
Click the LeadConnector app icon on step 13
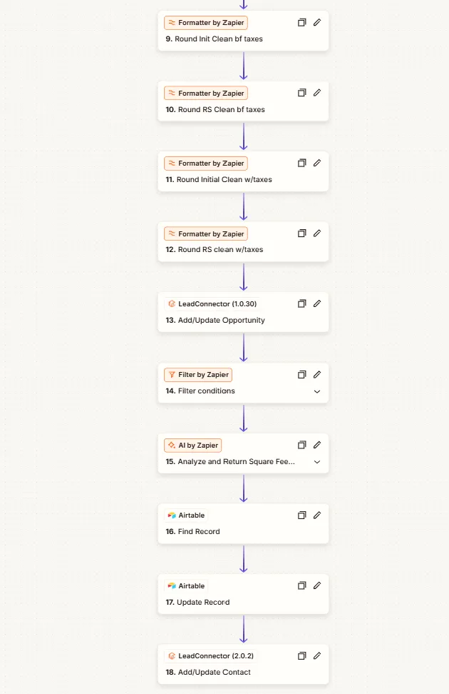[x=172, y=303]
